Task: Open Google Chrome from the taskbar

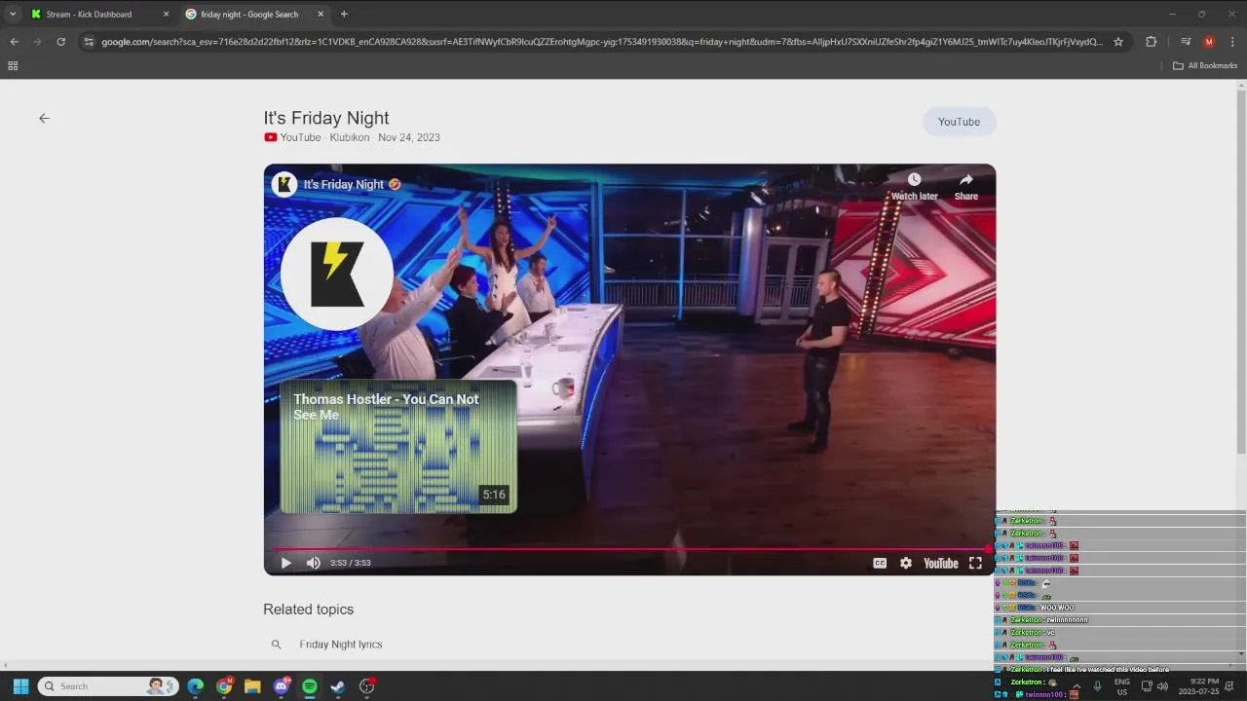Action: click(224, 686)
